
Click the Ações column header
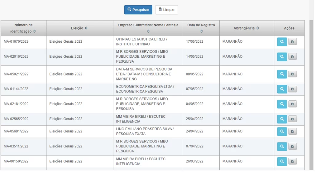coord(289,28)
